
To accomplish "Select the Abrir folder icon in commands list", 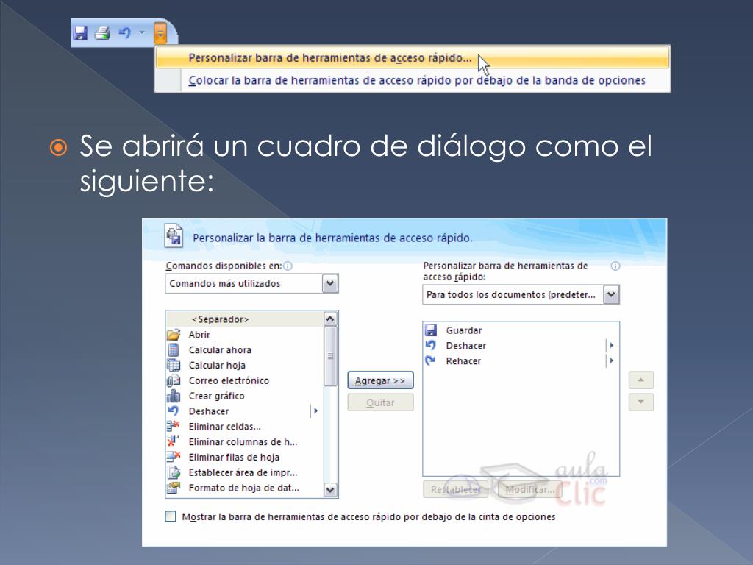I will [x=174, y=335].
